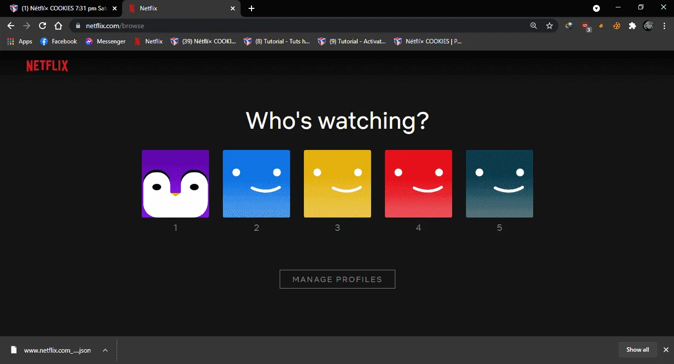Choose the blue smiley profile 2
The width and height of the screenshot is (674, 364).
point(256,183)
